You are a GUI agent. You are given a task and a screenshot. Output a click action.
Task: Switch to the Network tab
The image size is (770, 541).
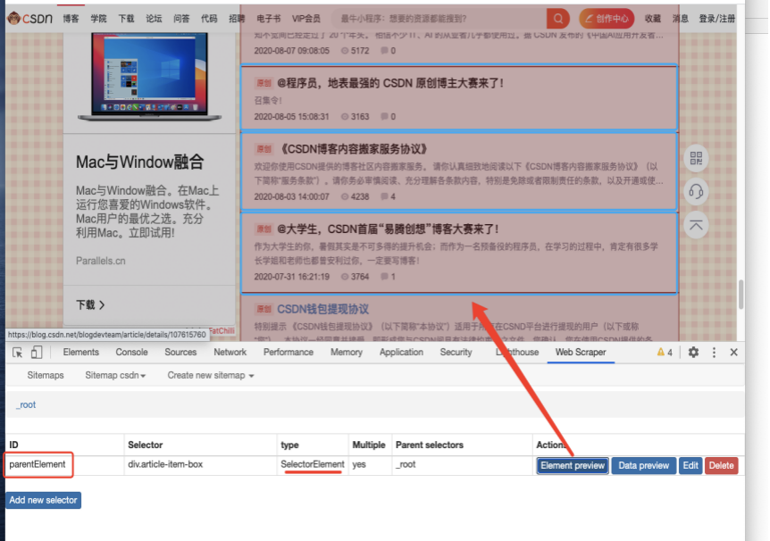click(230, 352)
